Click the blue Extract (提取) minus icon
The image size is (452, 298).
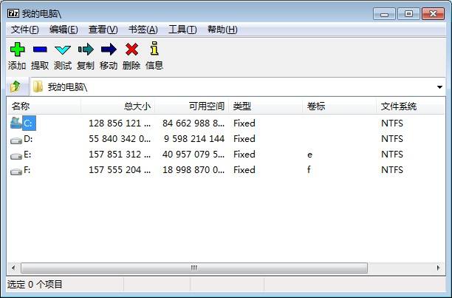coord(40,50)
